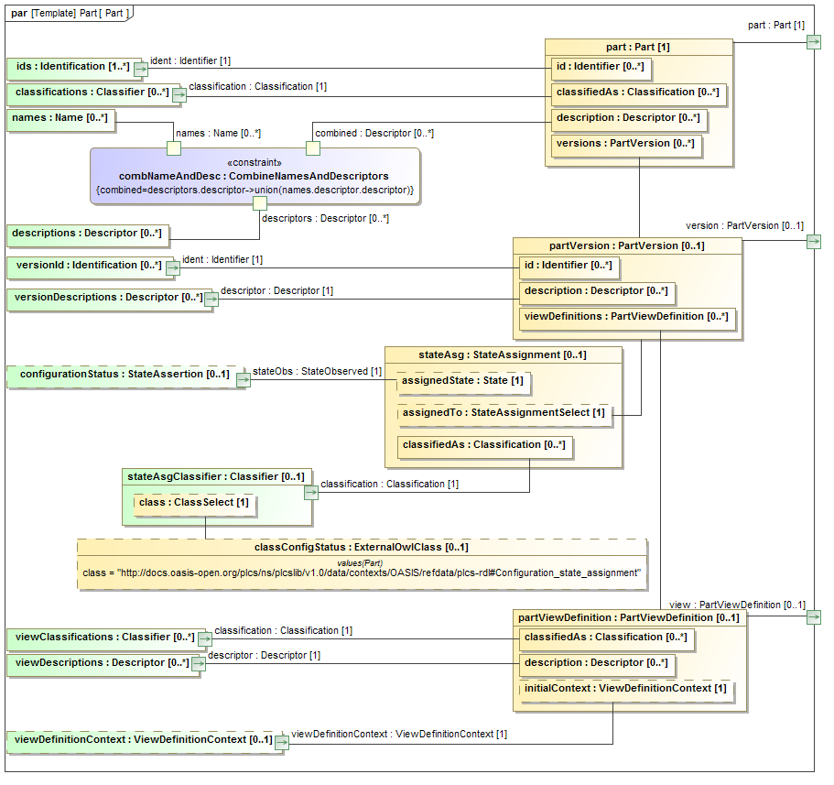Select id : Identifier property in part block
This screenshot has height=785, width=834.
point(601,68)
